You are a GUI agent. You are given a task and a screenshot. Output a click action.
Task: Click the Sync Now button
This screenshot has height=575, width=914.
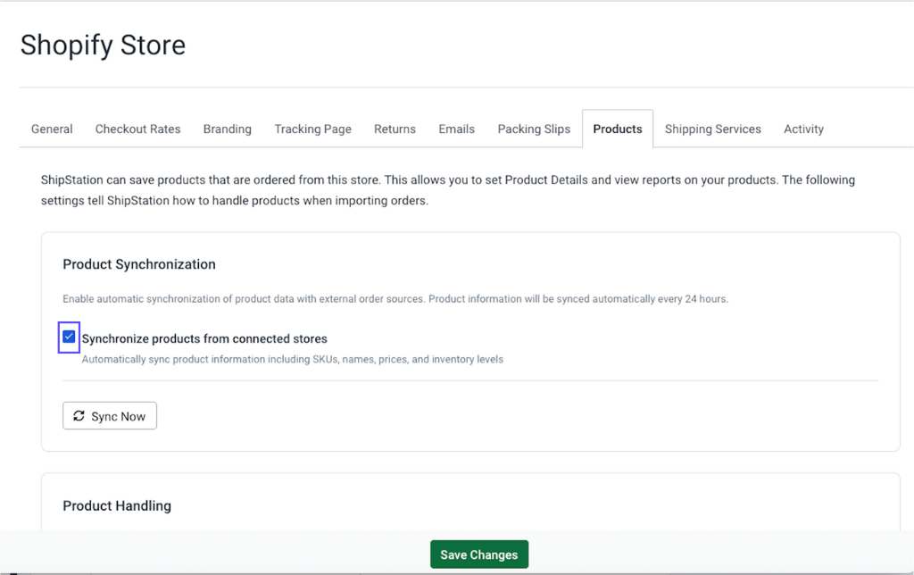point(109,415)
